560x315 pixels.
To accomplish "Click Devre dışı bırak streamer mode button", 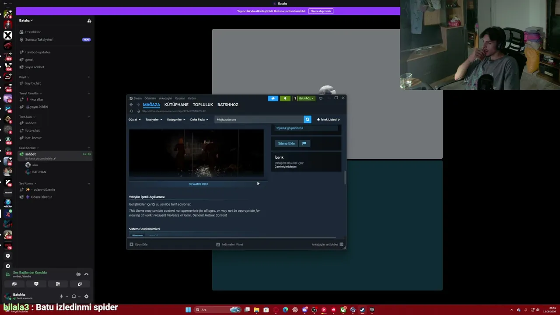I will click(x=321, y=11).
